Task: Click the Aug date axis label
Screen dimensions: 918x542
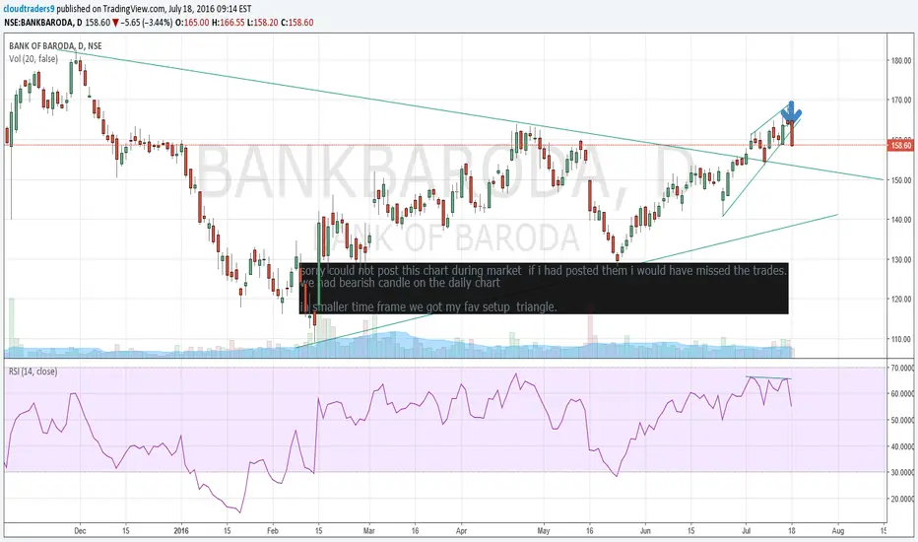Action: click(x=838, y=531)
